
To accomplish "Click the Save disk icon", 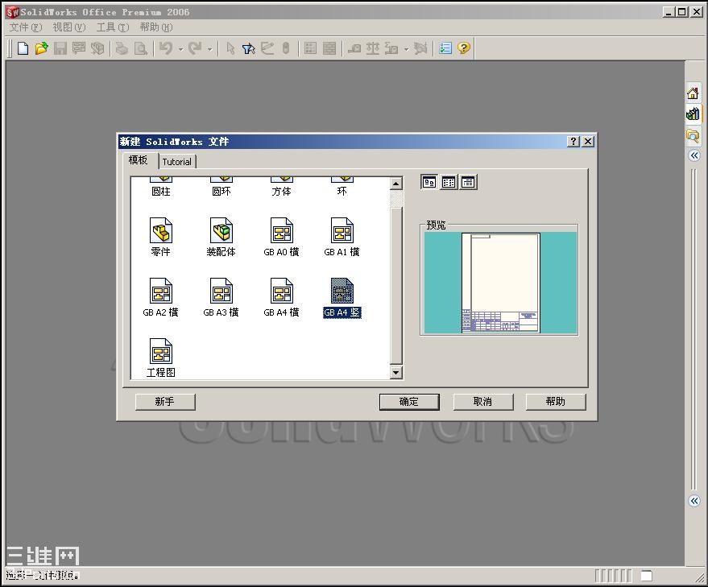I will pyautogui.click(x=60, y=48).
